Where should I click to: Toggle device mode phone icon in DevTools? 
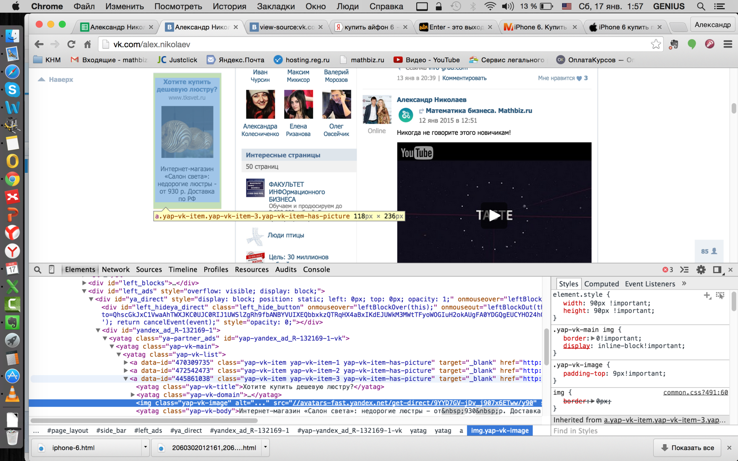(x=52, y=270)
